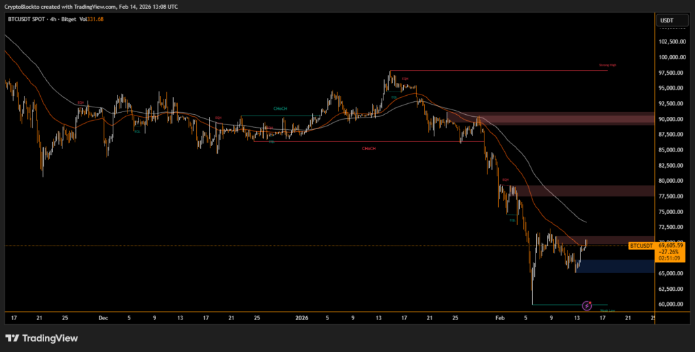Click the Strong High label
Image resolution: width=695 pixels, height=352 pixels.
pos(607,65)
